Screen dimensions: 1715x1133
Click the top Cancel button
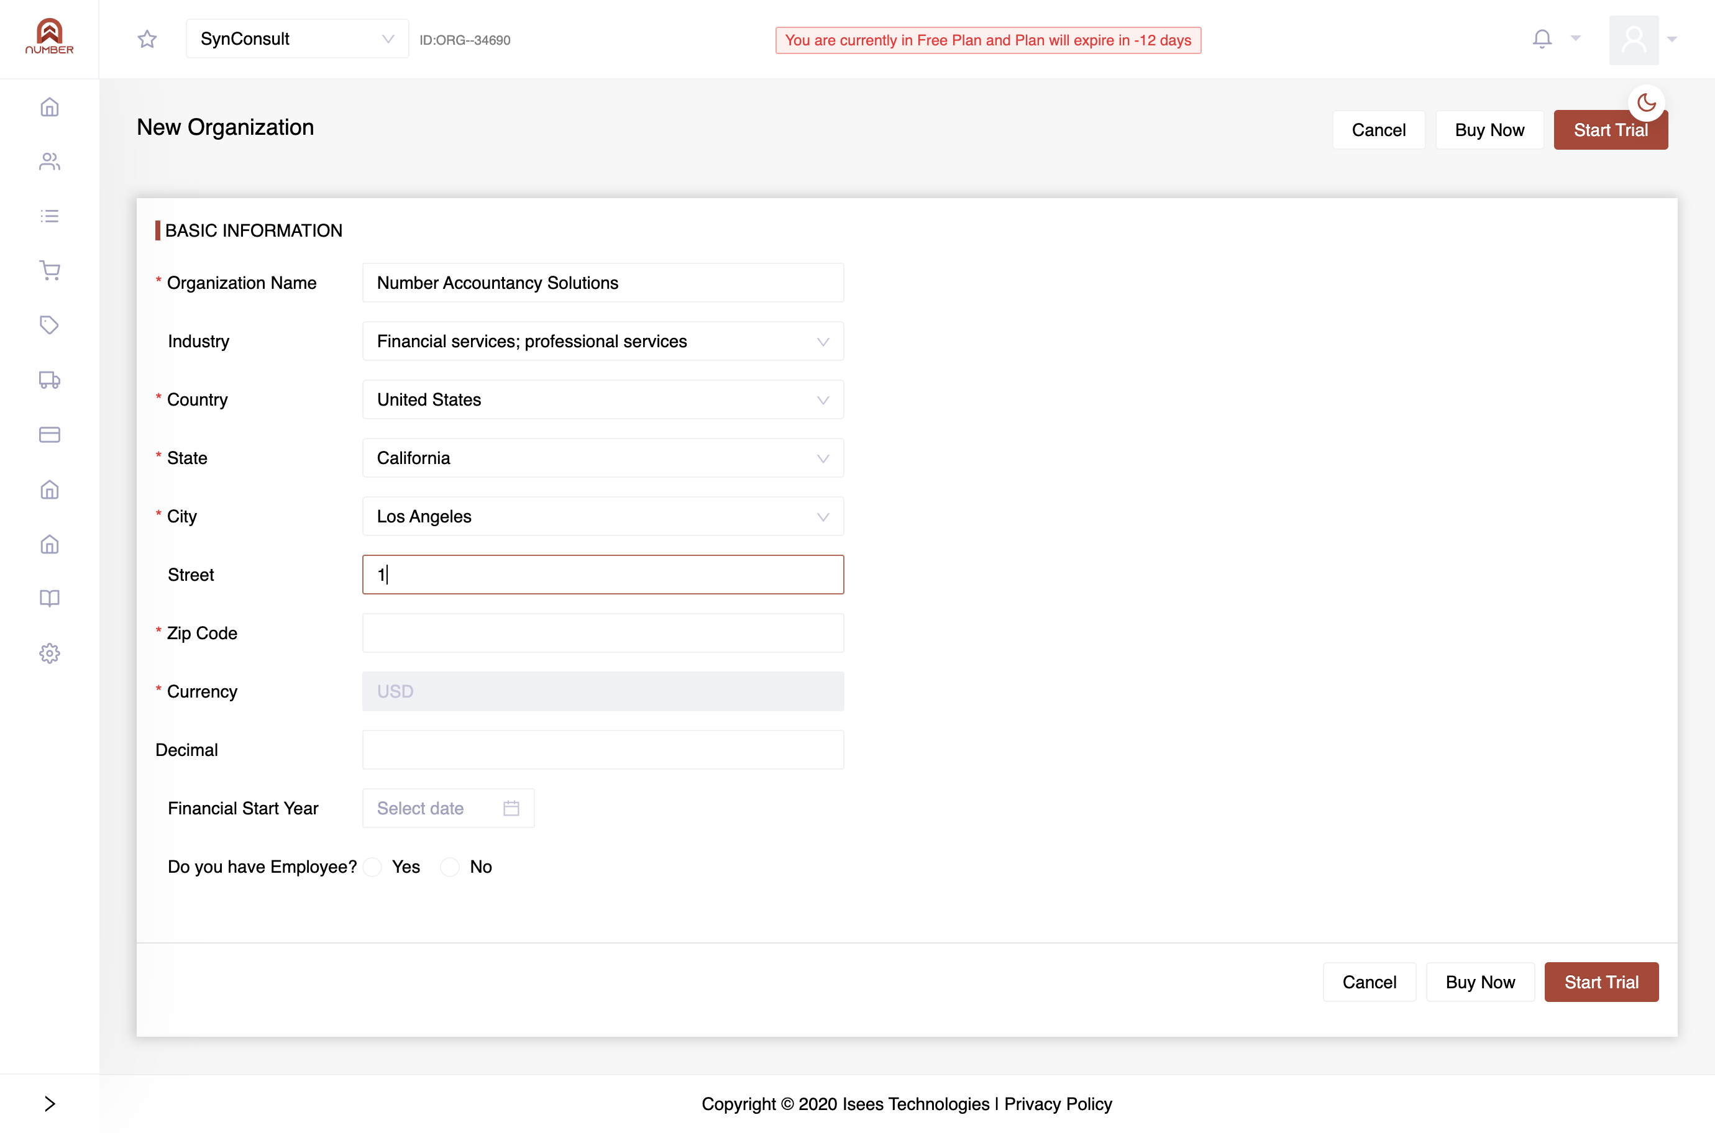point(1378,130)
